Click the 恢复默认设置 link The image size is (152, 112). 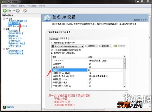(140, 20)
